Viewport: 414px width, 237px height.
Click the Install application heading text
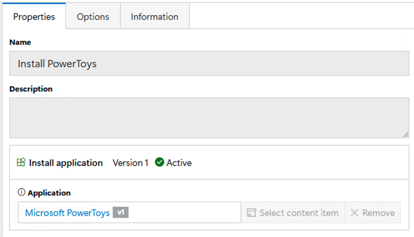pyautogui.click(x=66, y=163)
